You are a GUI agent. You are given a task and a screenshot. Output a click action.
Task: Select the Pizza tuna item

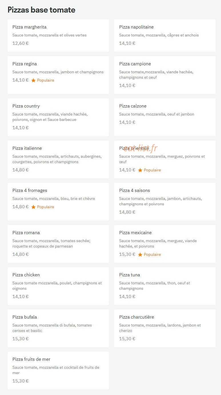(165, 286)
